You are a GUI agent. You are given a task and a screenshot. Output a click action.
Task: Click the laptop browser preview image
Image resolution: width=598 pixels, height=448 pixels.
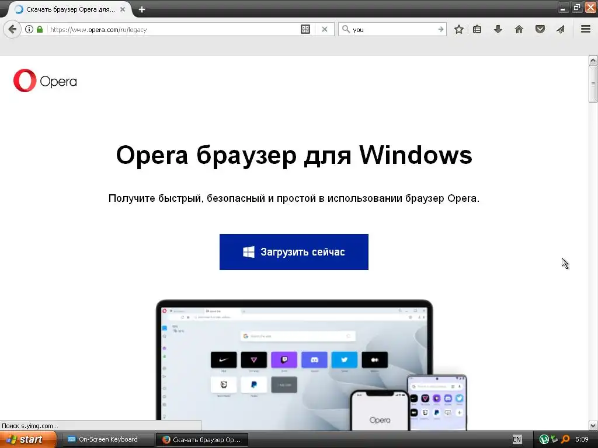pos(294,365)
